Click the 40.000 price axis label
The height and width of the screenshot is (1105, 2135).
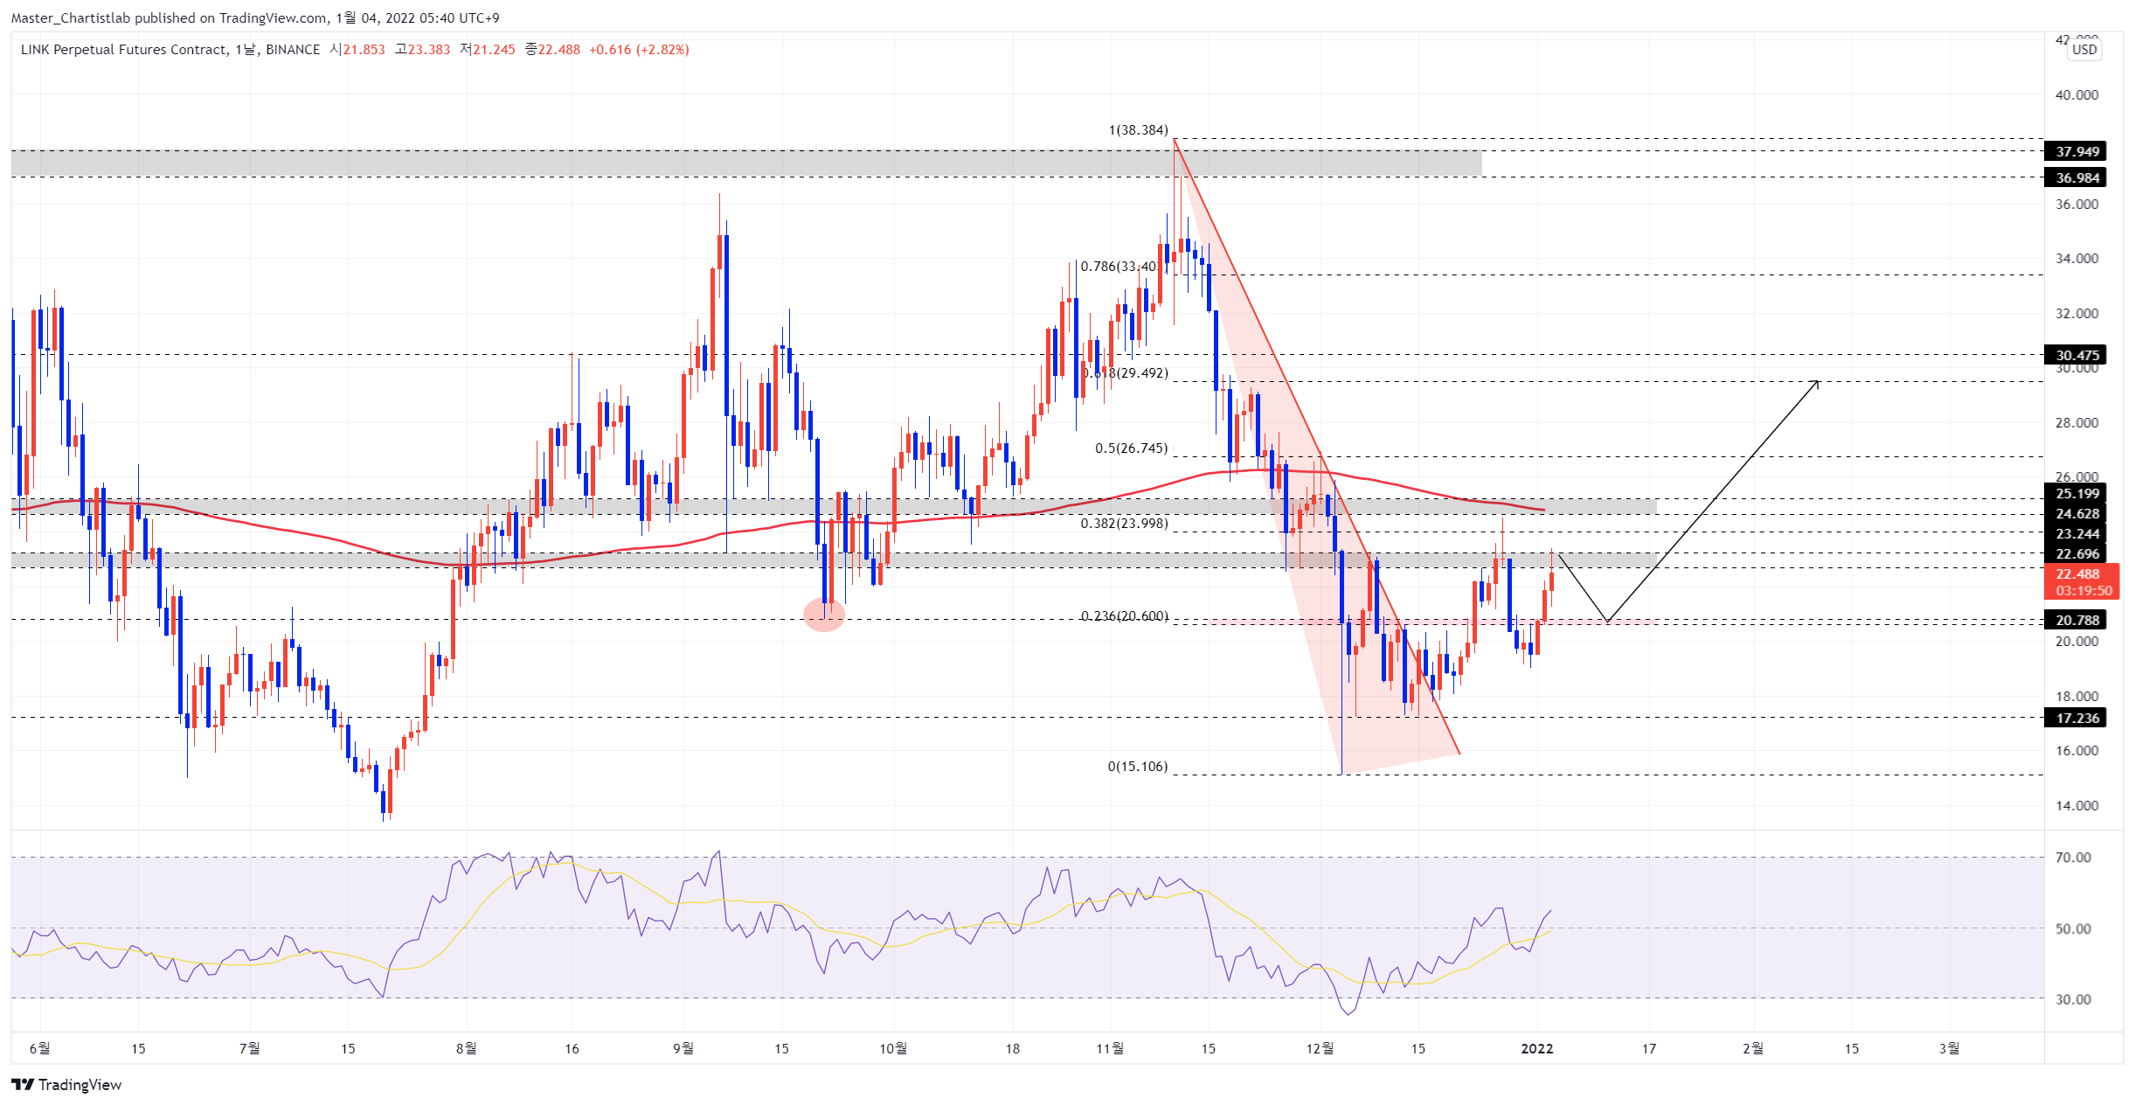(x=2076, y=95)
